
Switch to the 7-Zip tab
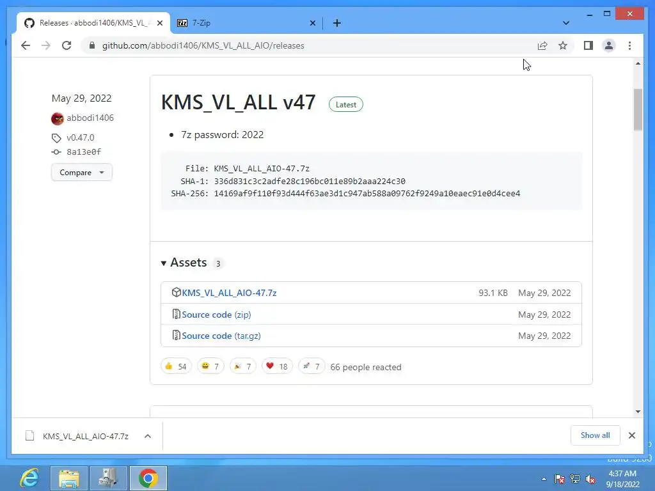tap(246, 23)
